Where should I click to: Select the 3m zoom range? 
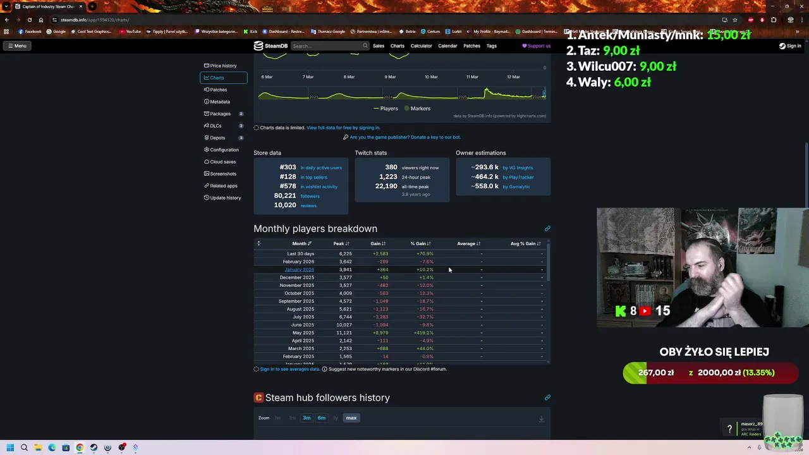307,418
